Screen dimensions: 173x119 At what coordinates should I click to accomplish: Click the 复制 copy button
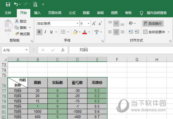click(21, 28)
